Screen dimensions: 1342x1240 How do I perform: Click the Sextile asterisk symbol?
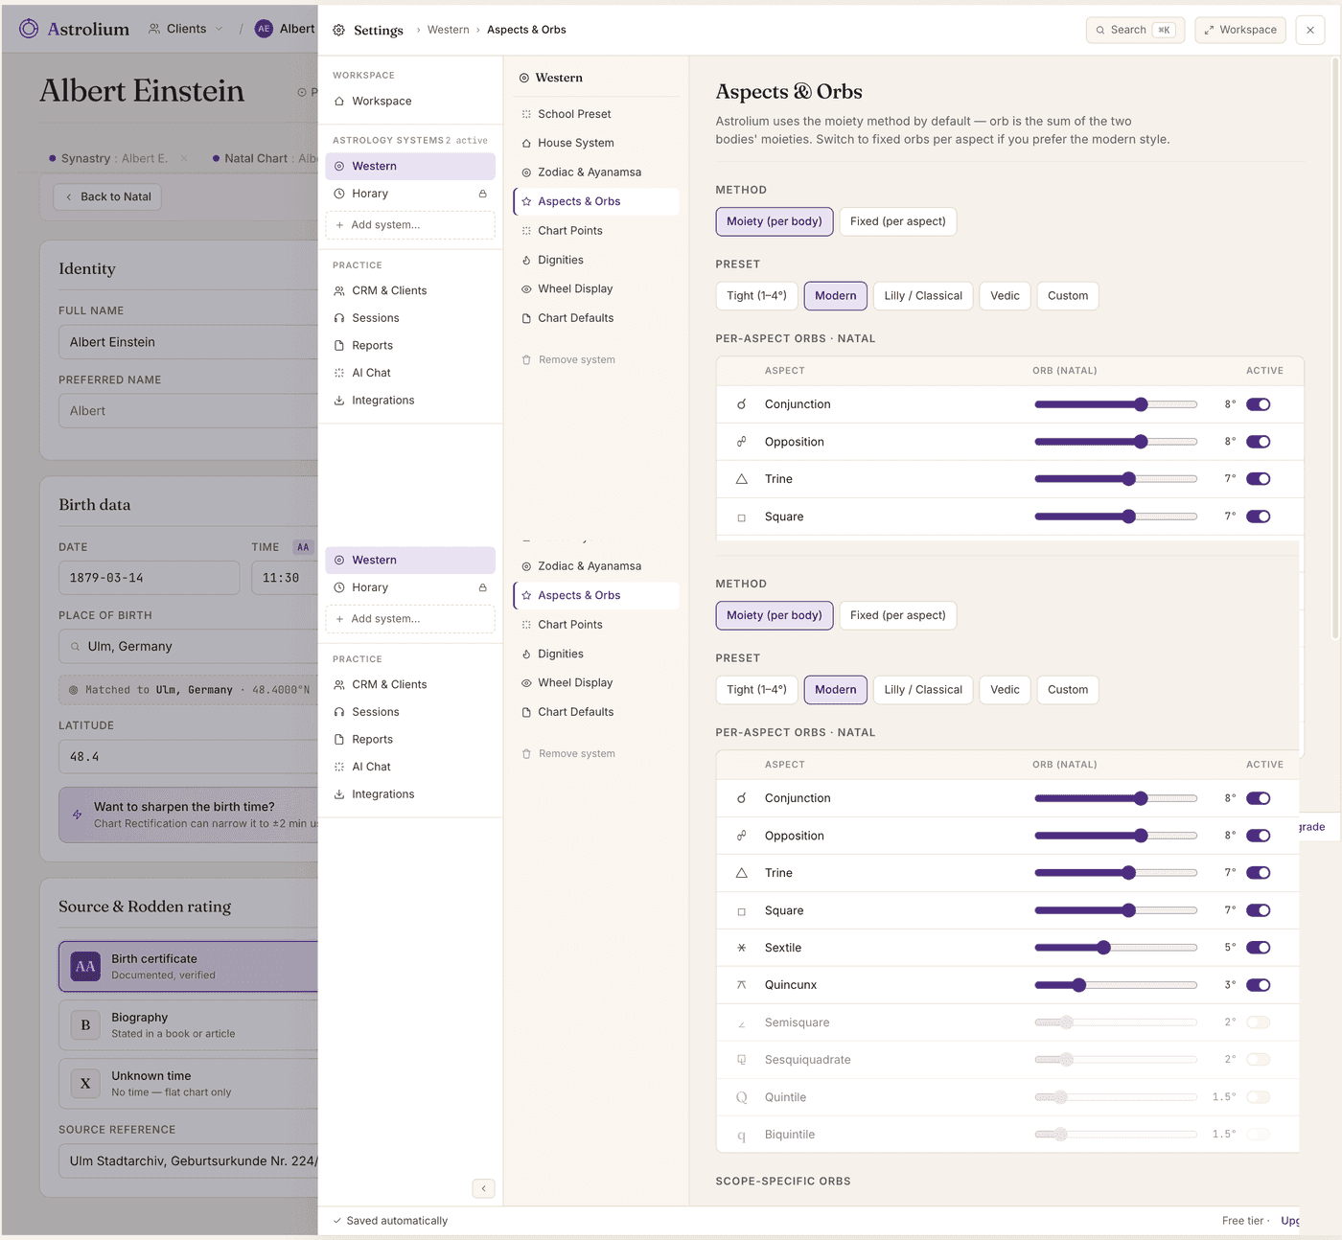(741, 948)
